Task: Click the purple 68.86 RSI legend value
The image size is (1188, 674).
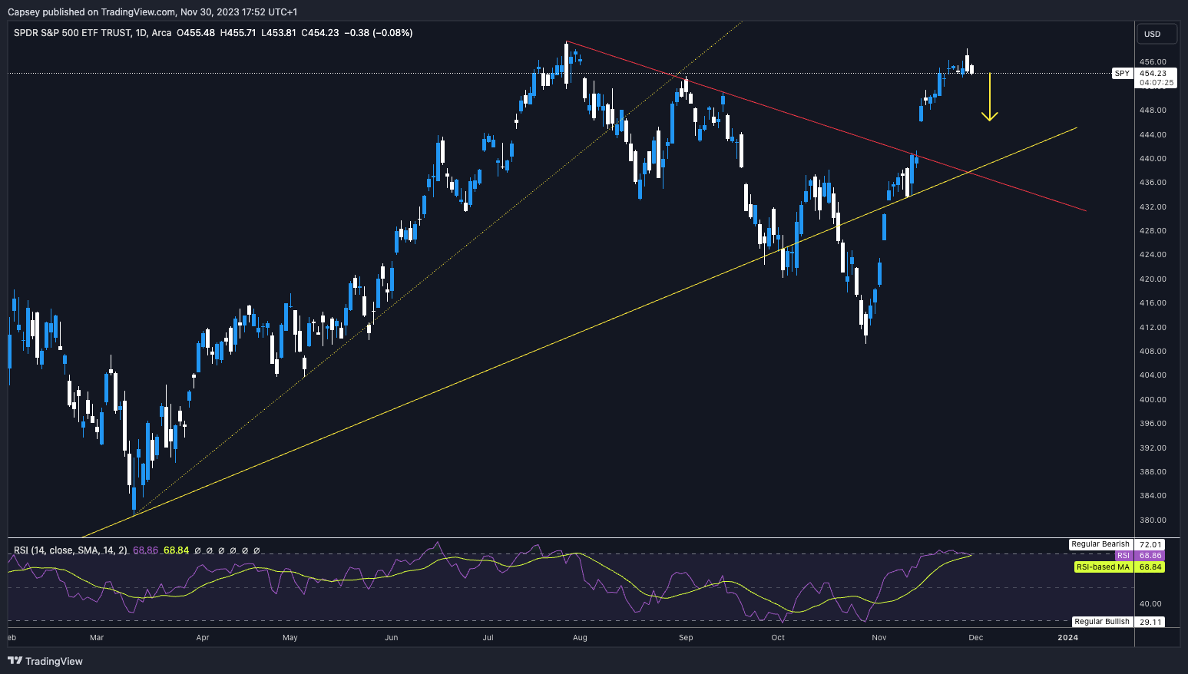Action: coord(145,550)
